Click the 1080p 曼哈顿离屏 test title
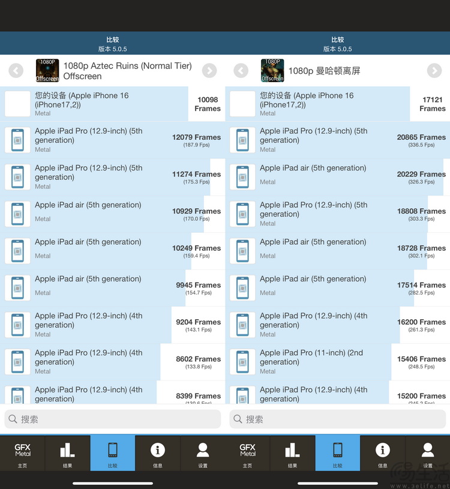The width and height of the screenshot is (450, 489). [325, 71]
